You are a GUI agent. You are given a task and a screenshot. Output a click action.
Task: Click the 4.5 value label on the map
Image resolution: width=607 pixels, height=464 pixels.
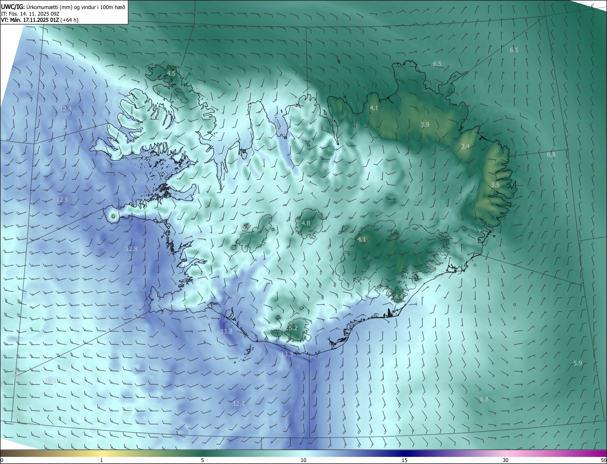(171, 73)
